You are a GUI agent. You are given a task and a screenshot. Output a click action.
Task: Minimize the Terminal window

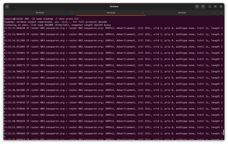click(x=210, y=7)
